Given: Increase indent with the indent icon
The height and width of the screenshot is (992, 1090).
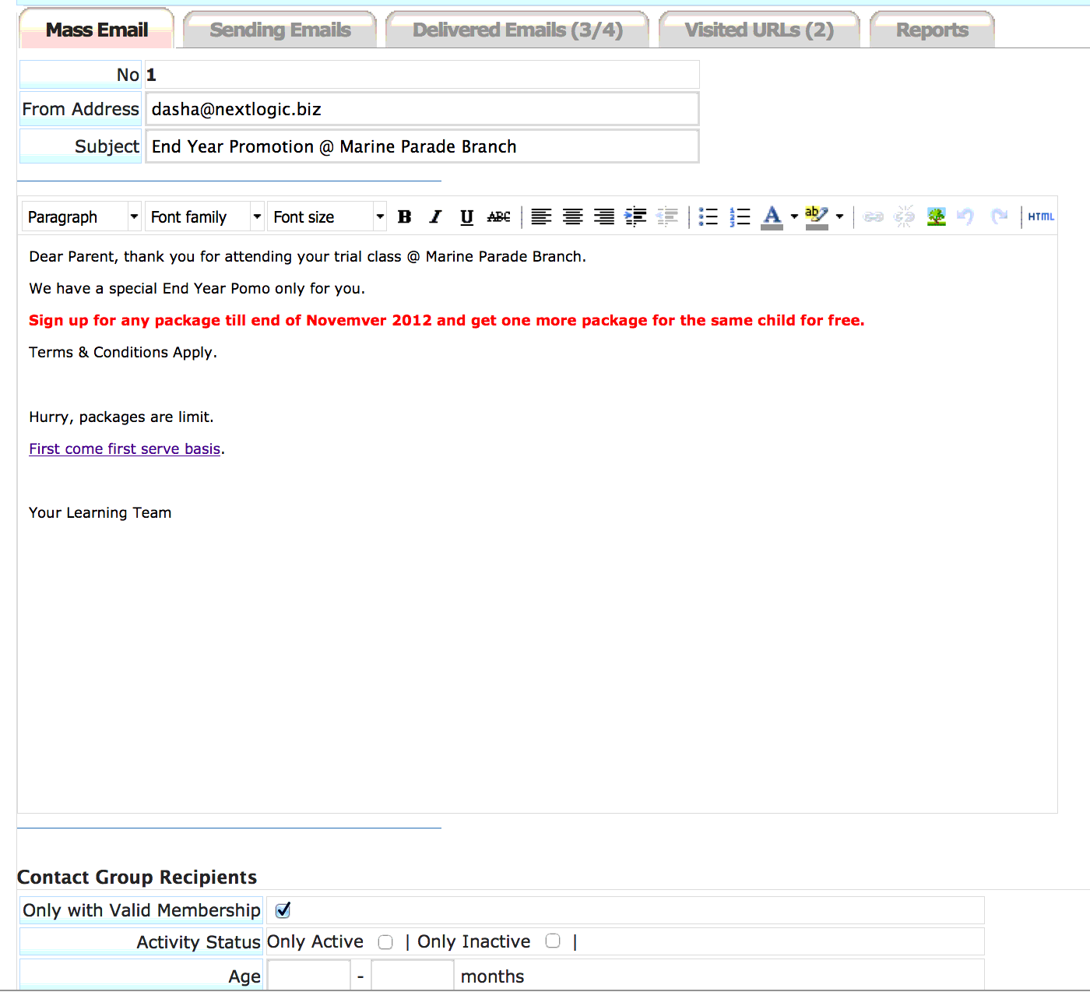Looking at the screenshot, I should tap(635, 217).
